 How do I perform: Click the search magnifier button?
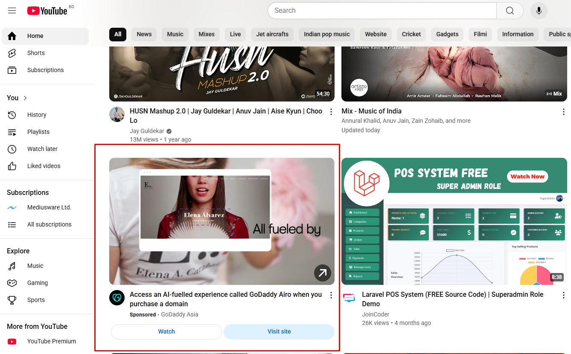point(510,11)
